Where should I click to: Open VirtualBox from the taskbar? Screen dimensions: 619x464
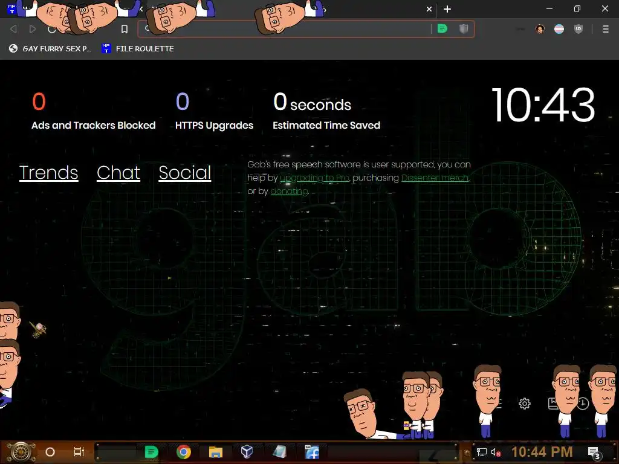click(247, 452)
